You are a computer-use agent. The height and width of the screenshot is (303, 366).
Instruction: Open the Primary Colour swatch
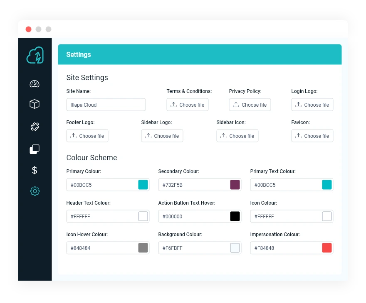click(143, 184)
